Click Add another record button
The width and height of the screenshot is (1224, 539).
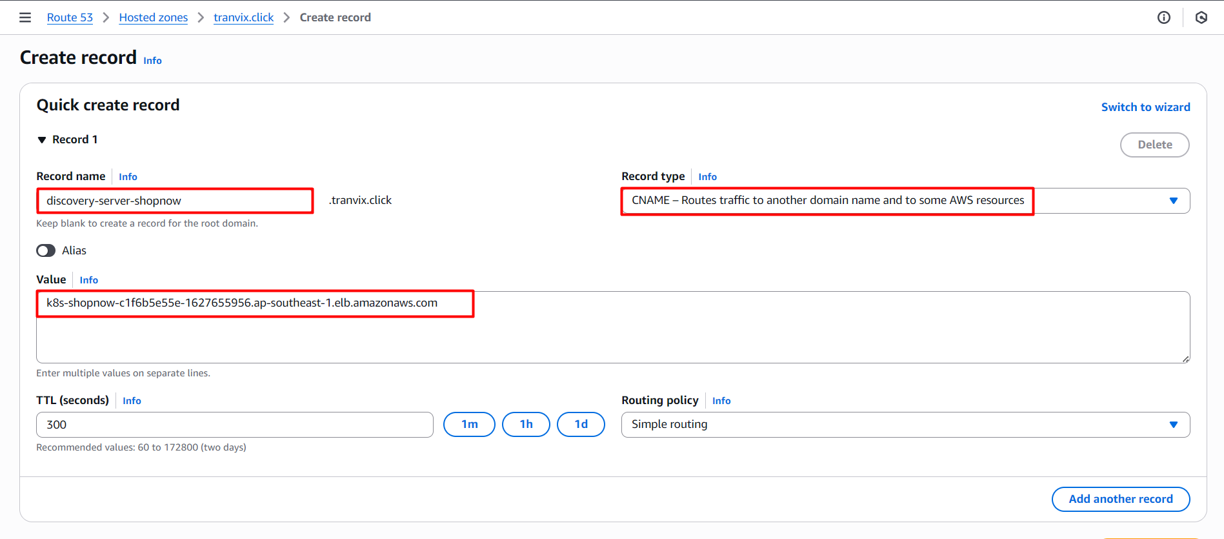coord(1120,499)
